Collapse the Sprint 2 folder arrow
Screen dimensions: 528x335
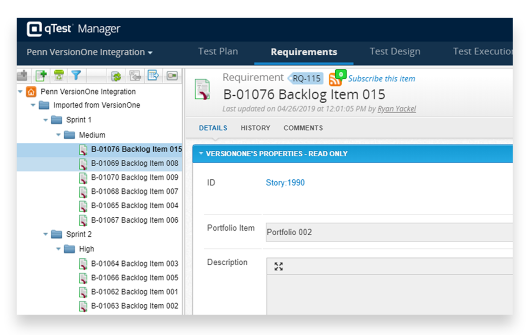(45, 234)
